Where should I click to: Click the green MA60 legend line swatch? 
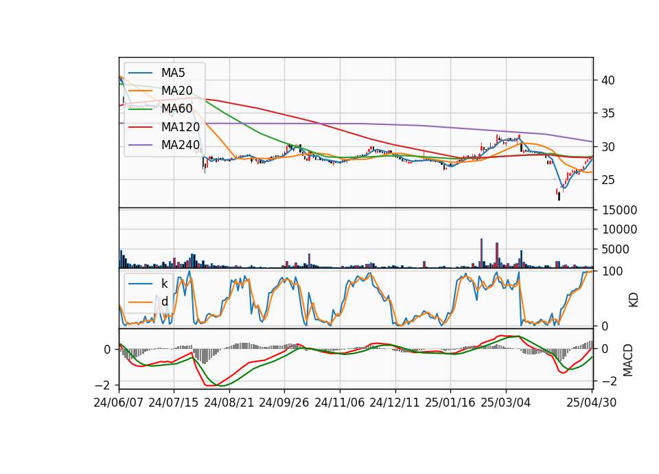141,109
